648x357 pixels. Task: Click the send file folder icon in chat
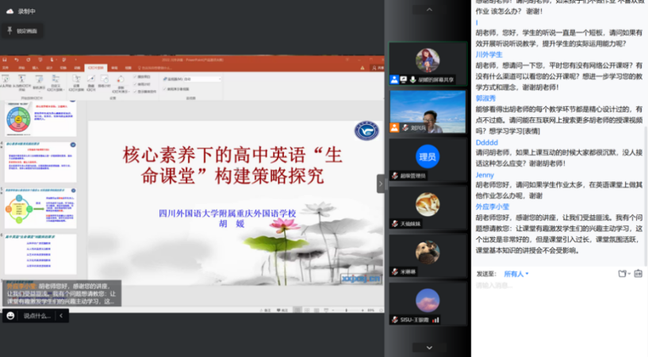[x=623, y=274]
